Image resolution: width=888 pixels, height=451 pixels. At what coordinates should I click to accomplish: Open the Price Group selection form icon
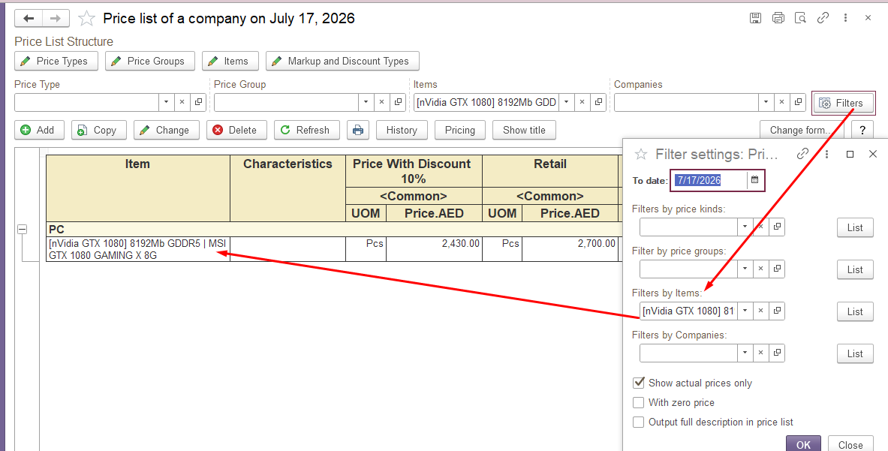[x=398, y=102]
